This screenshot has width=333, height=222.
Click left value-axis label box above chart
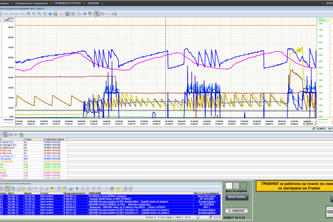point(8,20)
